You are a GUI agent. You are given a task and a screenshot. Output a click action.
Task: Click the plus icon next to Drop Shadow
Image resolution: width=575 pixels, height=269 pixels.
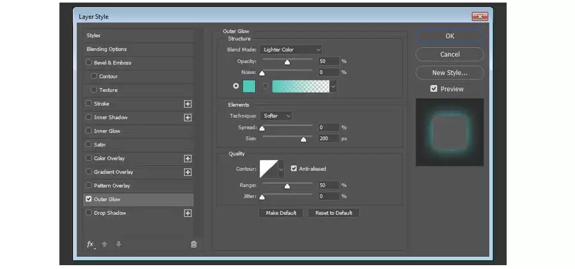click(x=188, y=213)
